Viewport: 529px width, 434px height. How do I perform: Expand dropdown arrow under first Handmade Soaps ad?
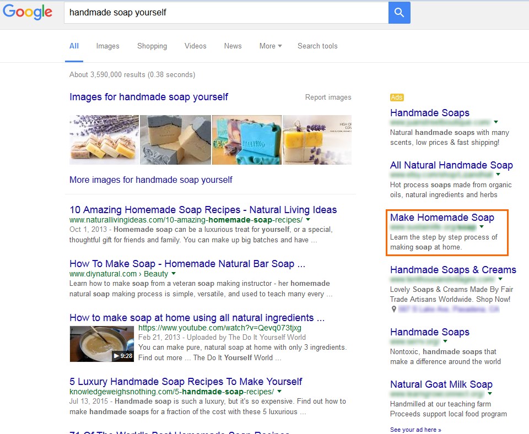pos(496,122)
